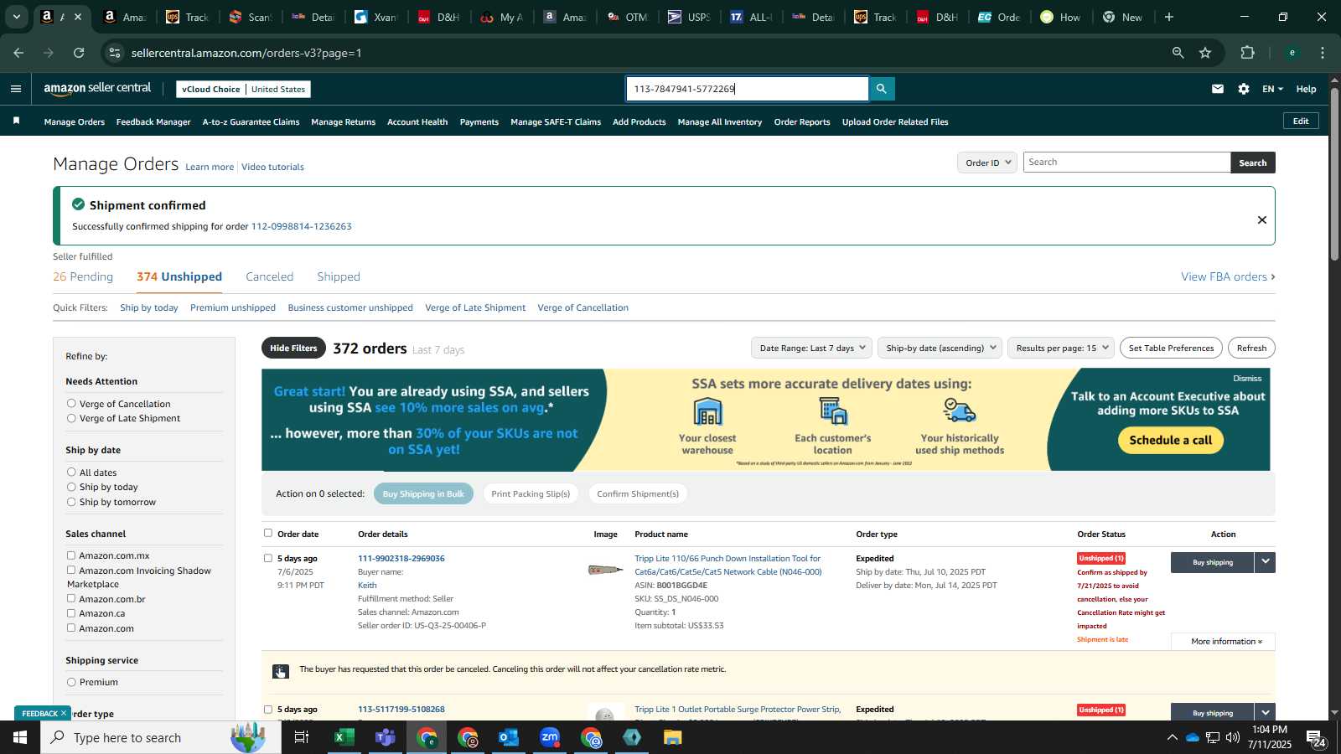Open the Tripp Lite punch down tool image
This screenshot has width=1341, height=754.
click(605, 570)
